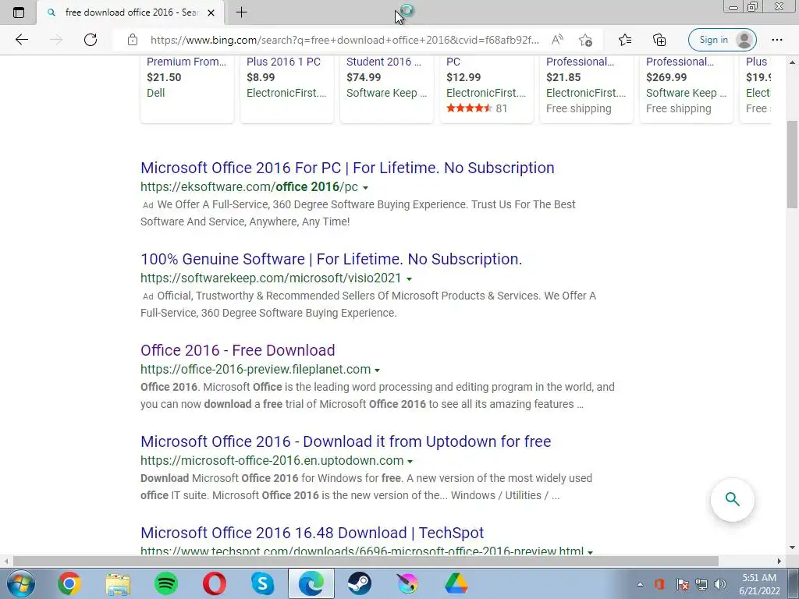Click the horizontal scrollbar right arrow
This screenshot has height=599, width=799.
(x=779, y=562)
